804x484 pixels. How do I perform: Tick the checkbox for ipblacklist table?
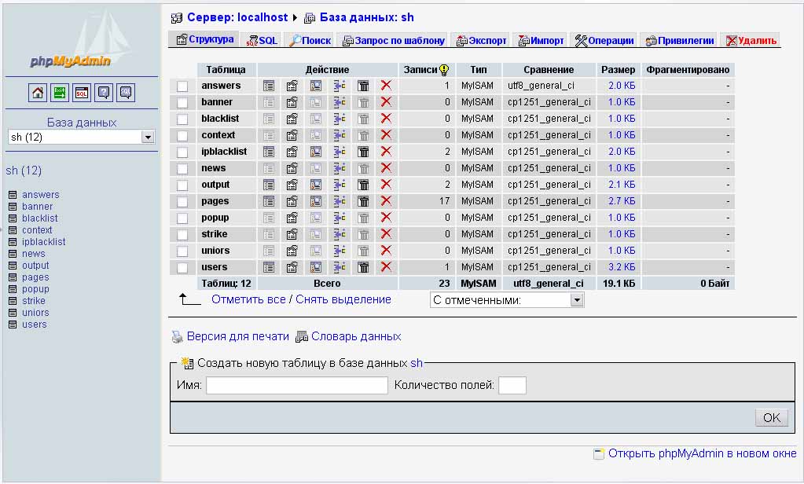pos(182,152)
